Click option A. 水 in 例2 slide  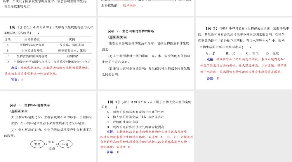210,53
